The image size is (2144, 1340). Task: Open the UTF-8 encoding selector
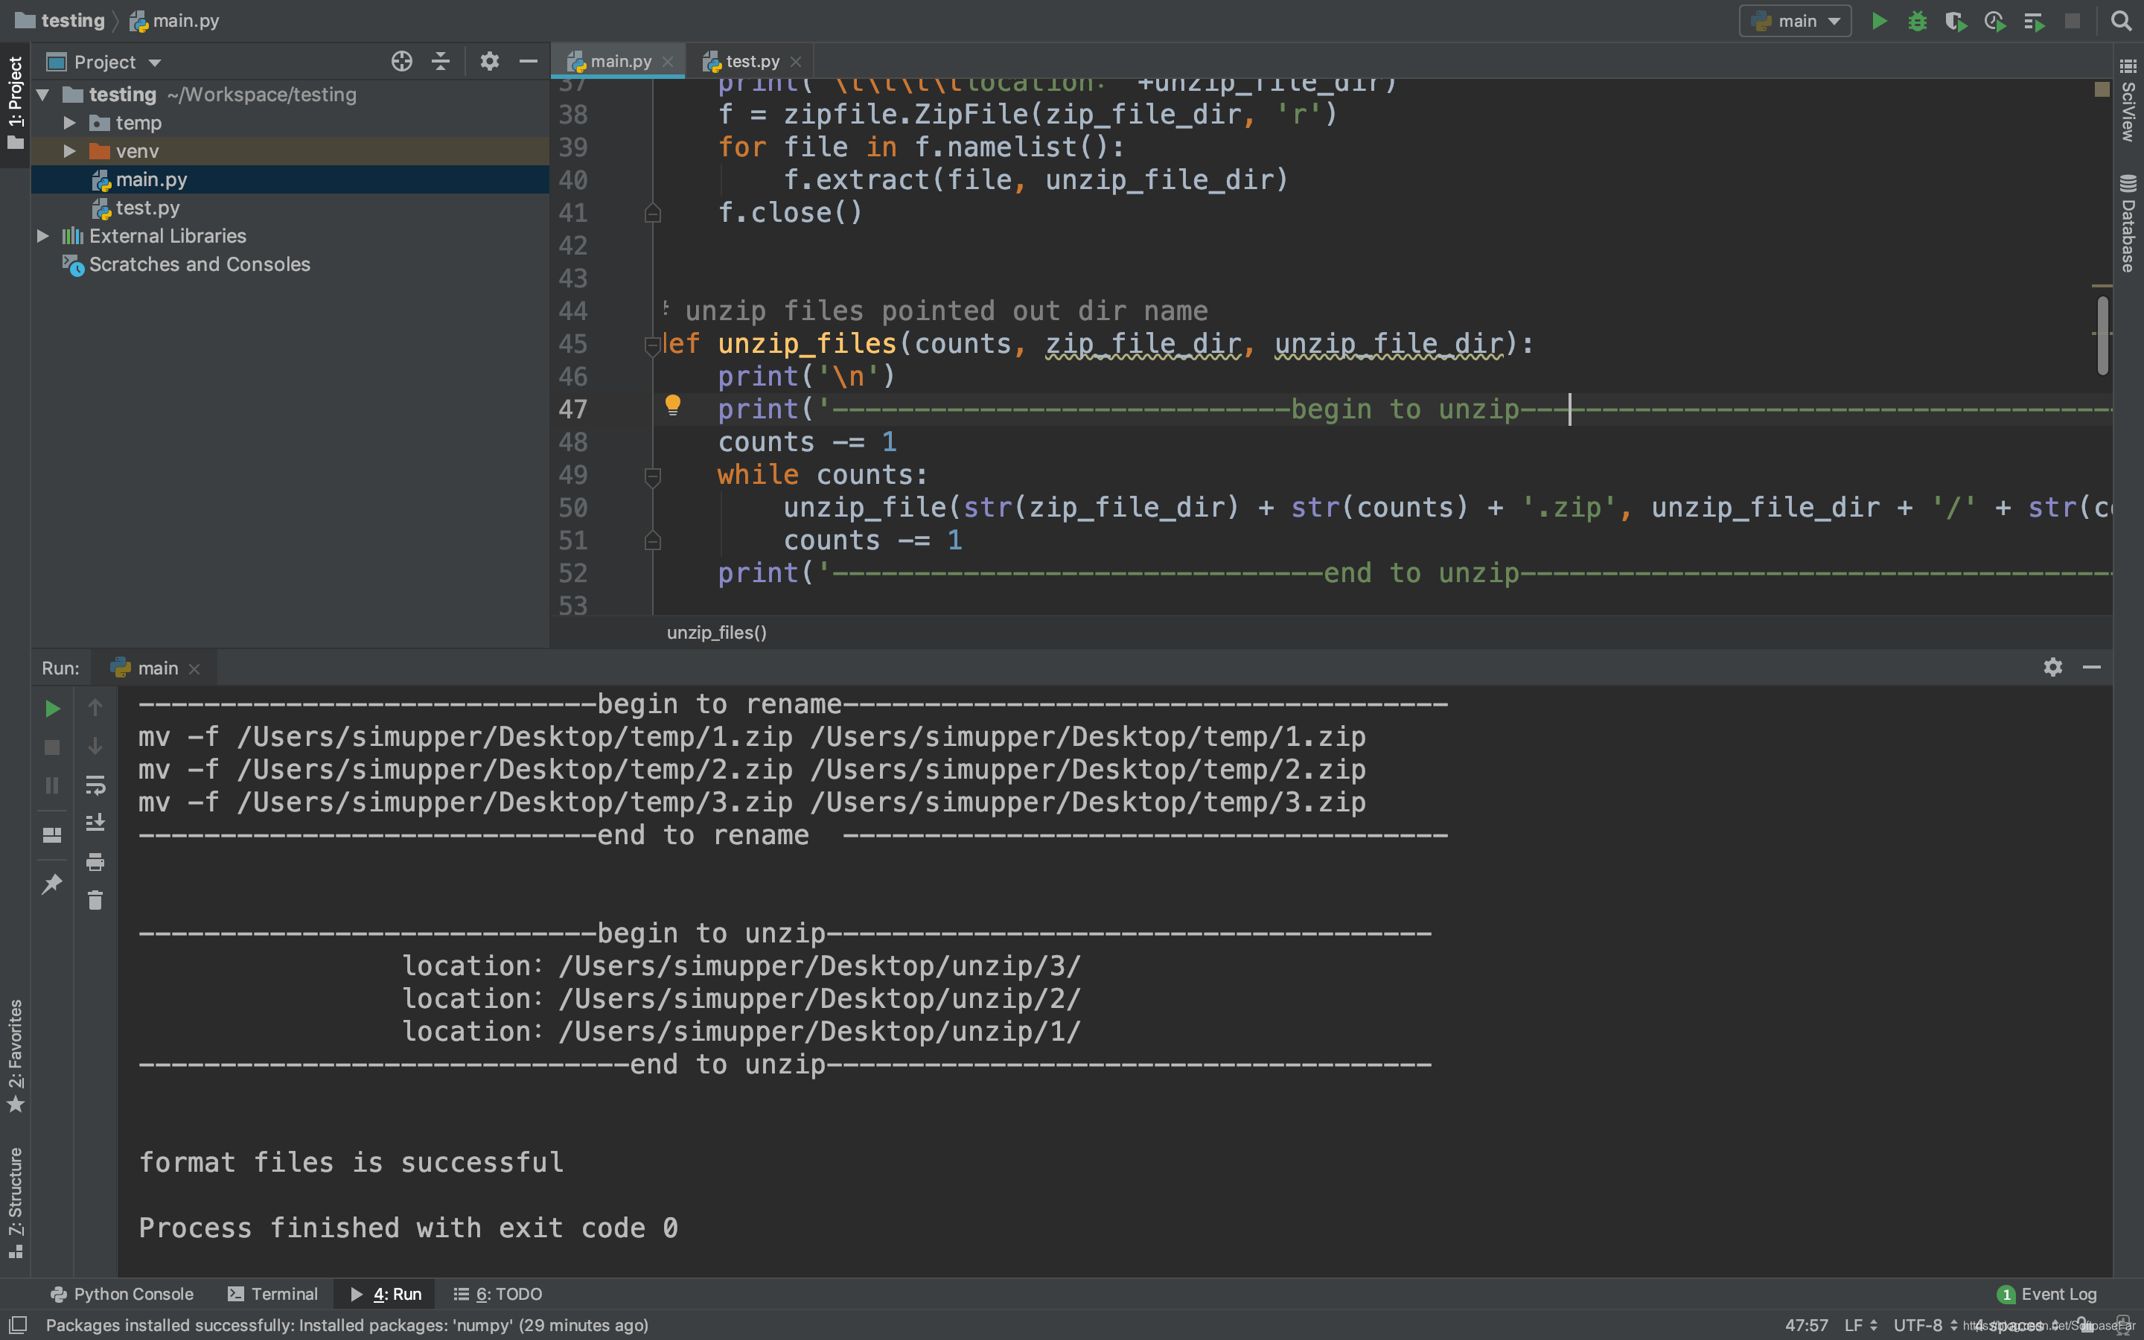(x=1926, y=1325)
